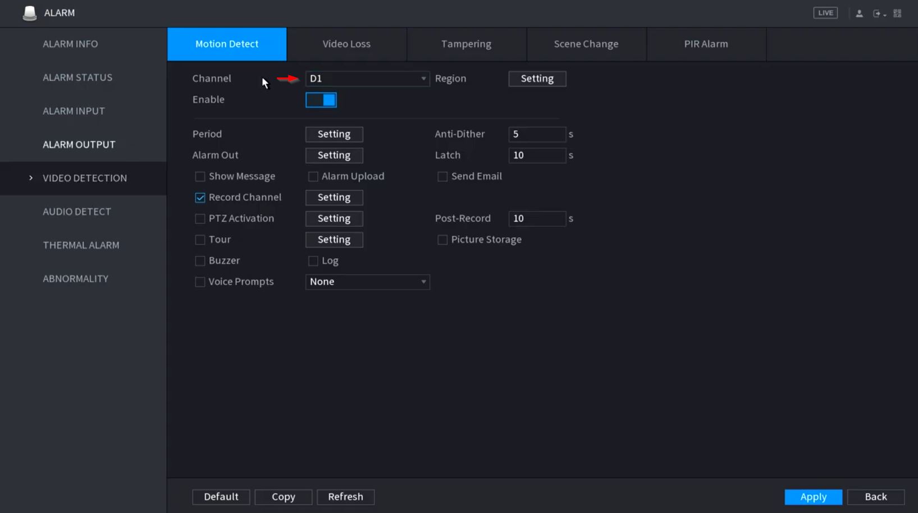Click the LIVE view icon

[825, 13]
